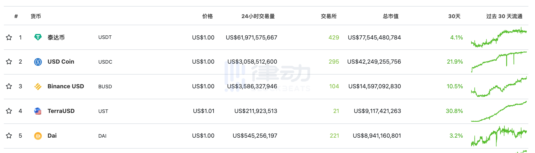Image resolution: width=535 pixels, height=153 pixels.
Task: Click the Dai logo icon
Action: pos(38,136)
